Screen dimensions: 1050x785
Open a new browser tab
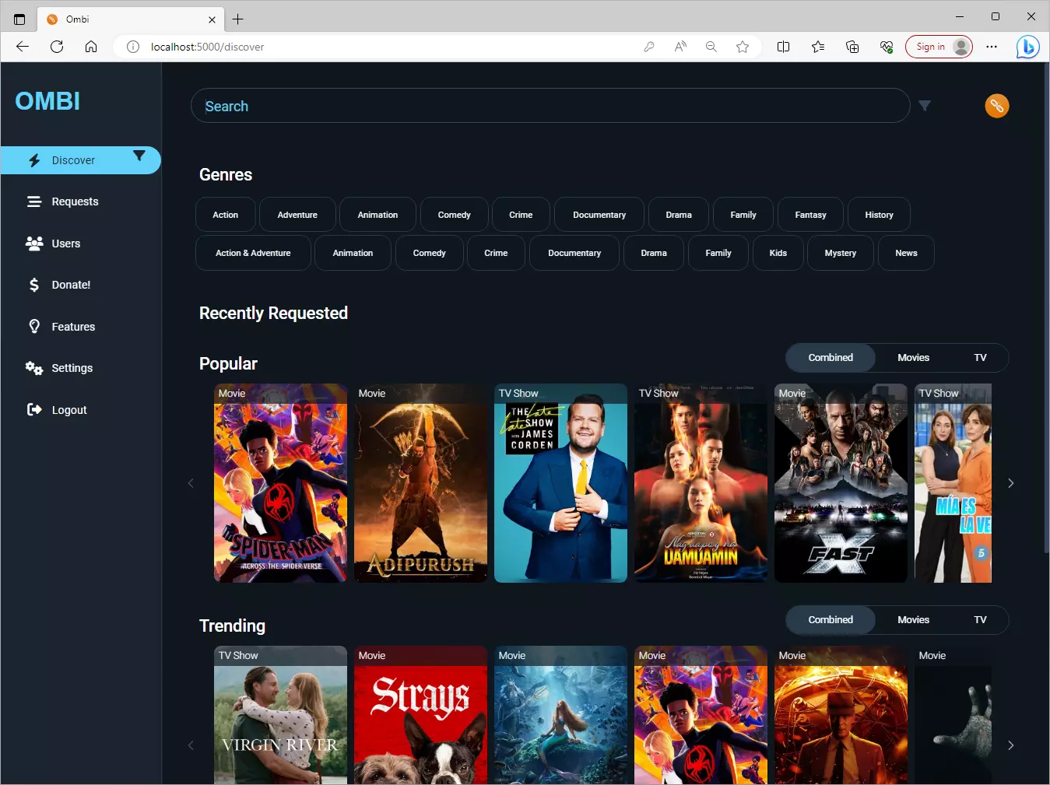[x=238, y=19]
